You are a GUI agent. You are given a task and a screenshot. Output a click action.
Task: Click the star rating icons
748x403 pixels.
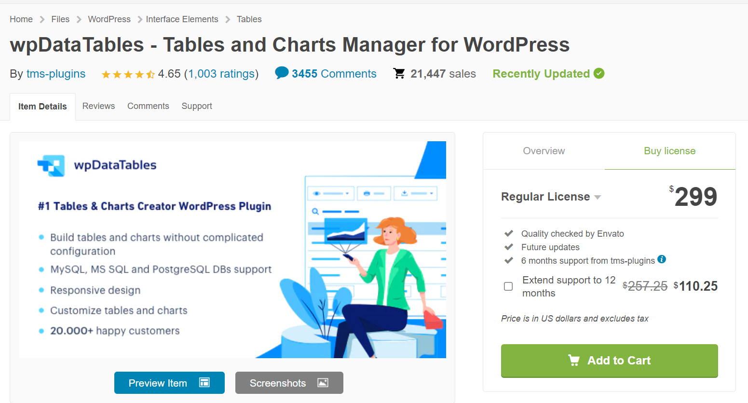click(128, 74)
